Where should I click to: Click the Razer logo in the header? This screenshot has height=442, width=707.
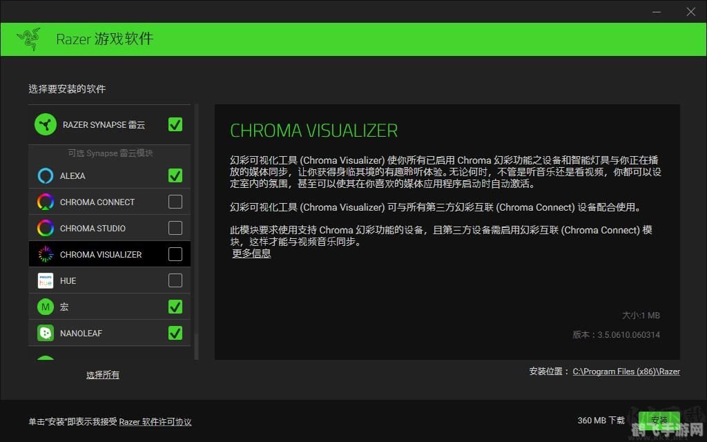(x=29, y=39)
